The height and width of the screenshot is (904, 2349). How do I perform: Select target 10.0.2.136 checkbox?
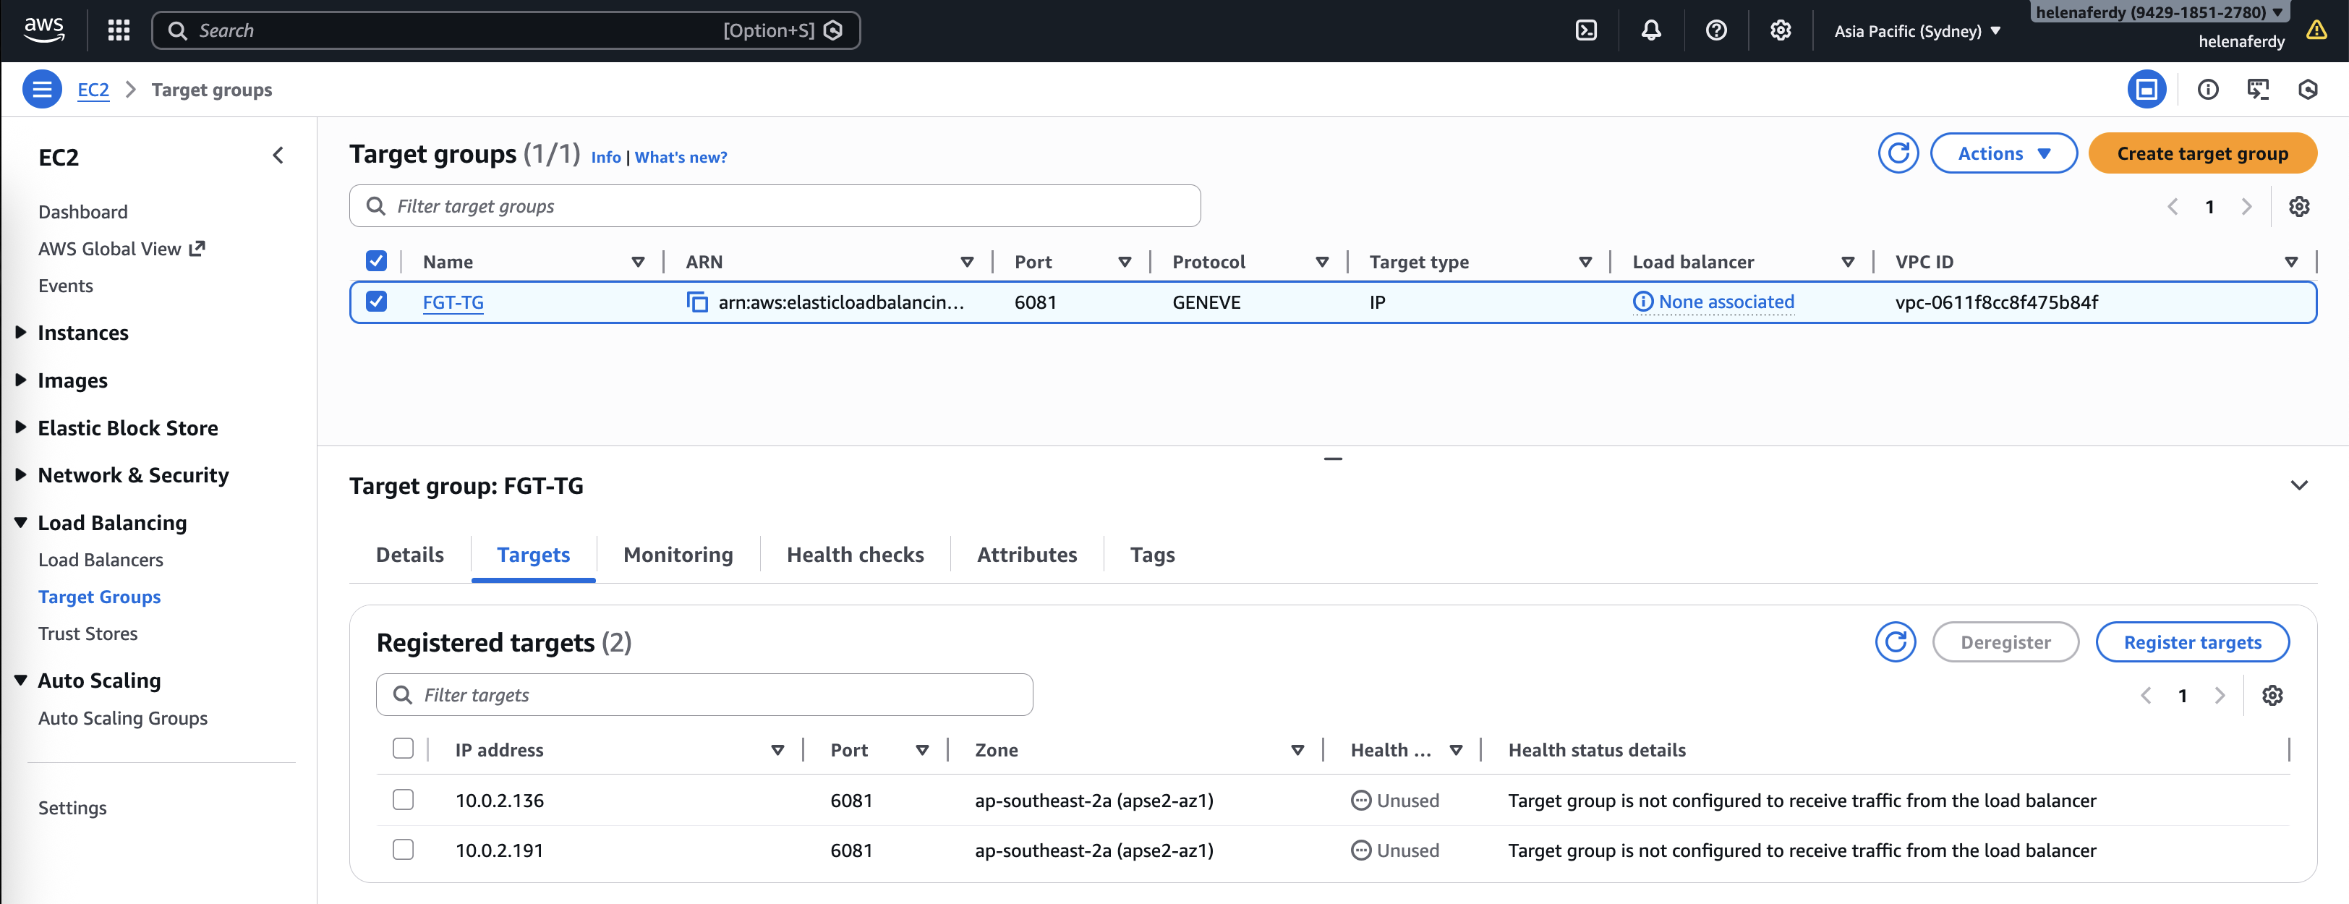click(x=403, y=800)
